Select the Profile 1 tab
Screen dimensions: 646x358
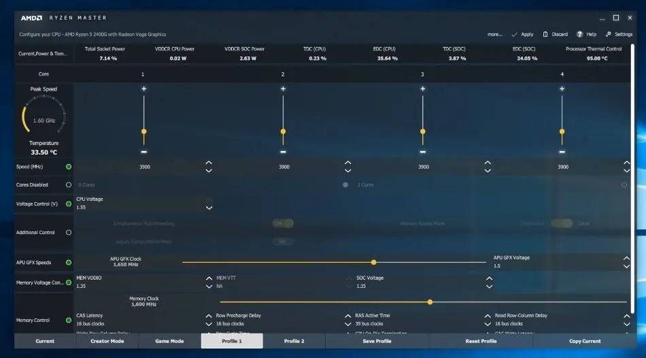coord(232,341)
